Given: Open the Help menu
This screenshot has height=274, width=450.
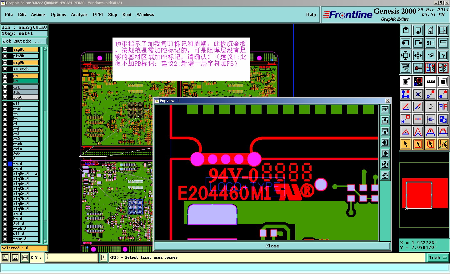Looking at the screenshot, I should coord(311,14).
